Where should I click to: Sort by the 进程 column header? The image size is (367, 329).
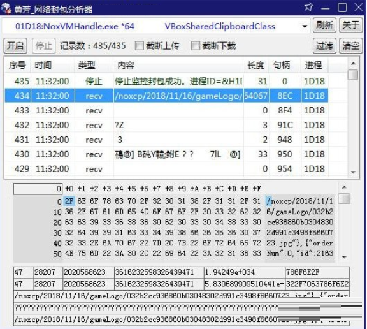[314, 65]
